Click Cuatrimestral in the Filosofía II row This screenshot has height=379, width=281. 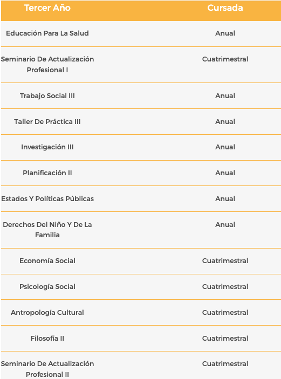225,339
